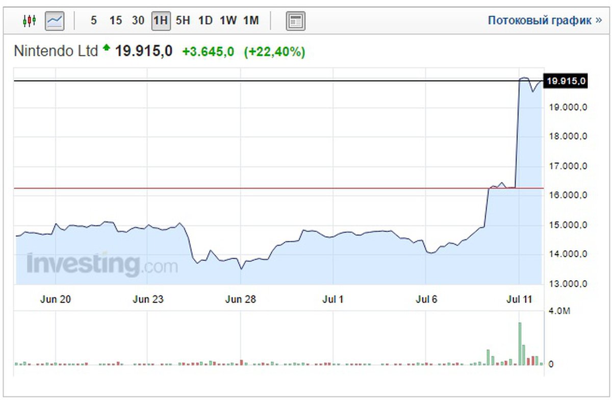Open the Потоковый график link
The height and width of the screenshot is (400, 612).
tap(544, 20)
